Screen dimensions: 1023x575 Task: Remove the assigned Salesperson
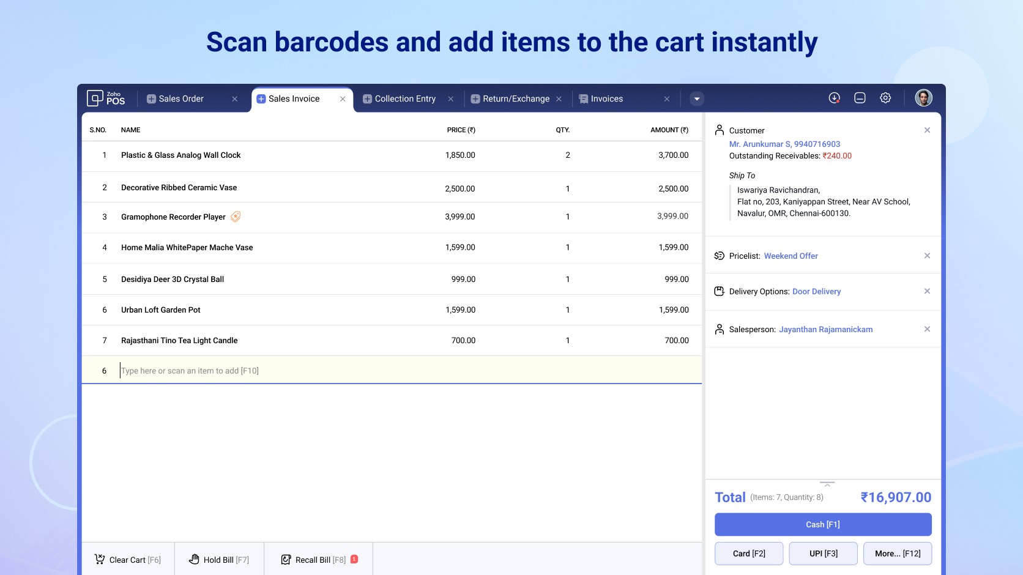pos(927,329)
